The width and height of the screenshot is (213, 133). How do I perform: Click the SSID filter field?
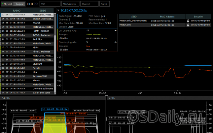[48, 4]
